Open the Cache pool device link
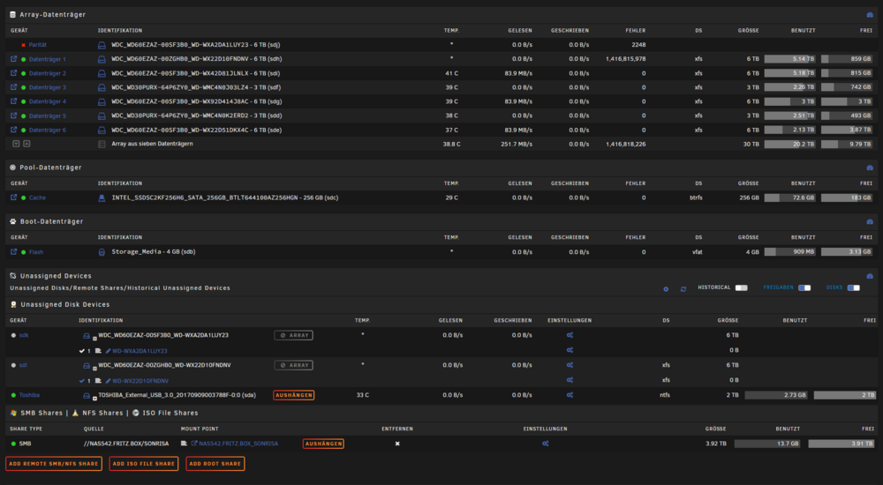This screenshot has width=883, height=485. (37, 198)
